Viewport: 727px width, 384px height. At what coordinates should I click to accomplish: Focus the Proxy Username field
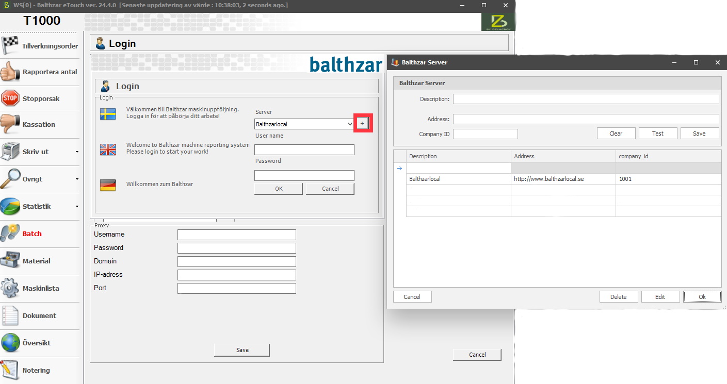coord(237,235)
